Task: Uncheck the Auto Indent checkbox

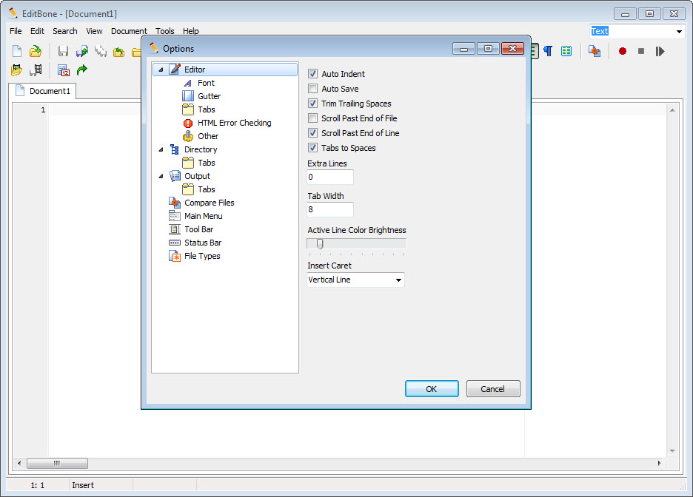Action: click(313, 74)
